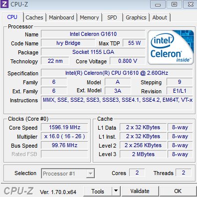Click the Name field Intel Celeron G1610
Viewport: 197px width, 197px height.
[93, 34]
